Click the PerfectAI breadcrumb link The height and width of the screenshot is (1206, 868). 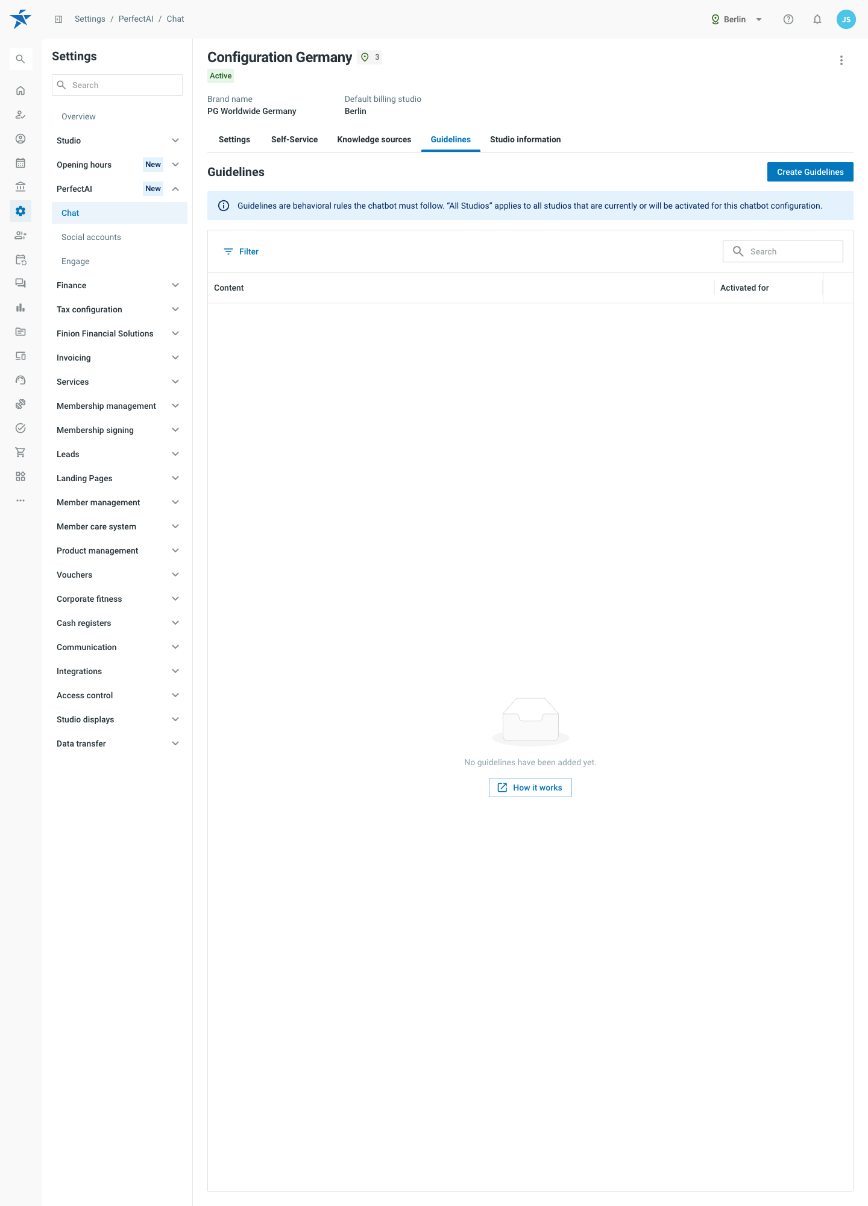(x=136, y=19)
